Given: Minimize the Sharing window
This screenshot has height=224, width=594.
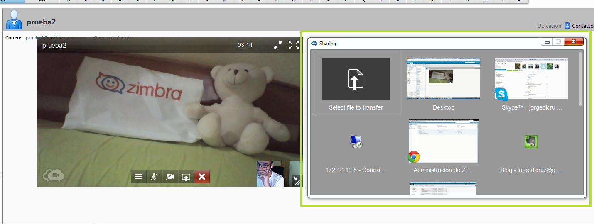Looking at the screenshot, I should (x=547, y=41).
